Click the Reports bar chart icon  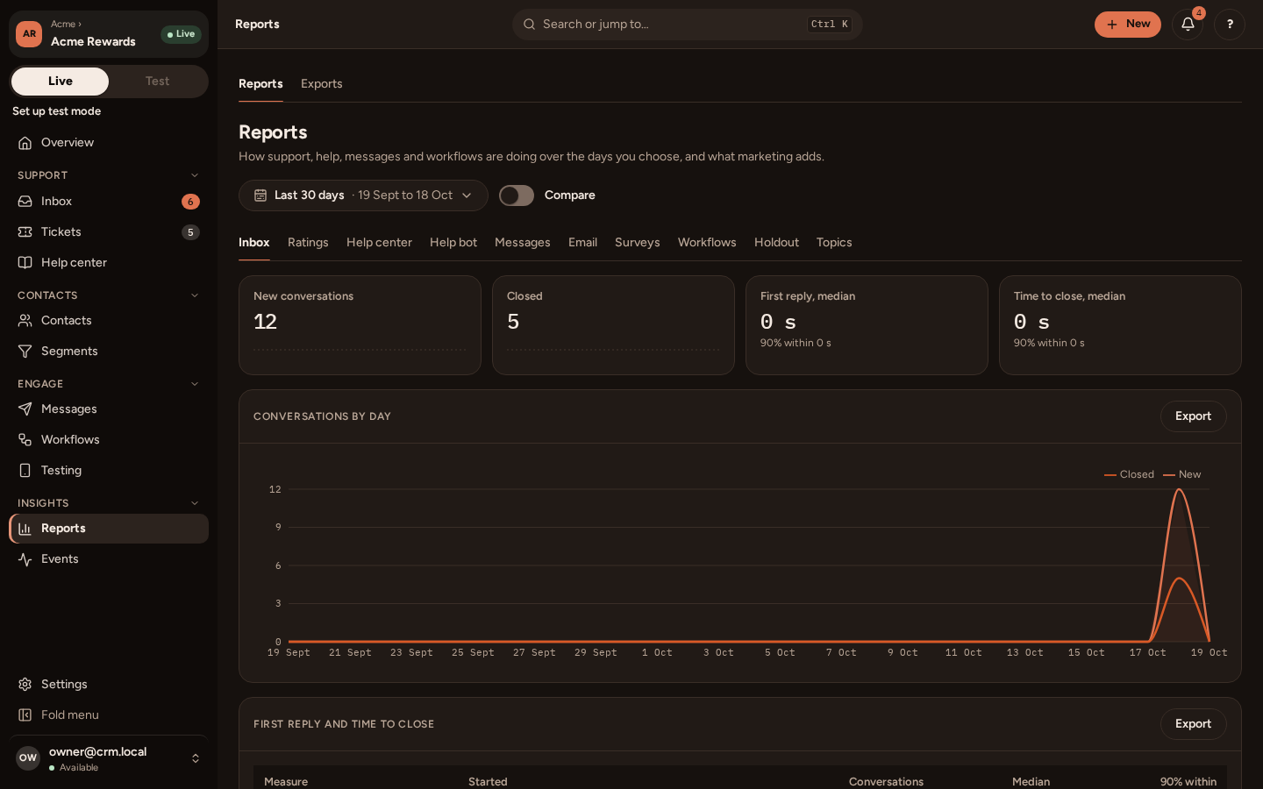[25, 529]
